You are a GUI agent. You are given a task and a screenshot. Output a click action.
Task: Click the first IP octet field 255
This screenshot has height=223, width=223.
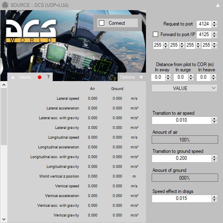tap(158, 45)
